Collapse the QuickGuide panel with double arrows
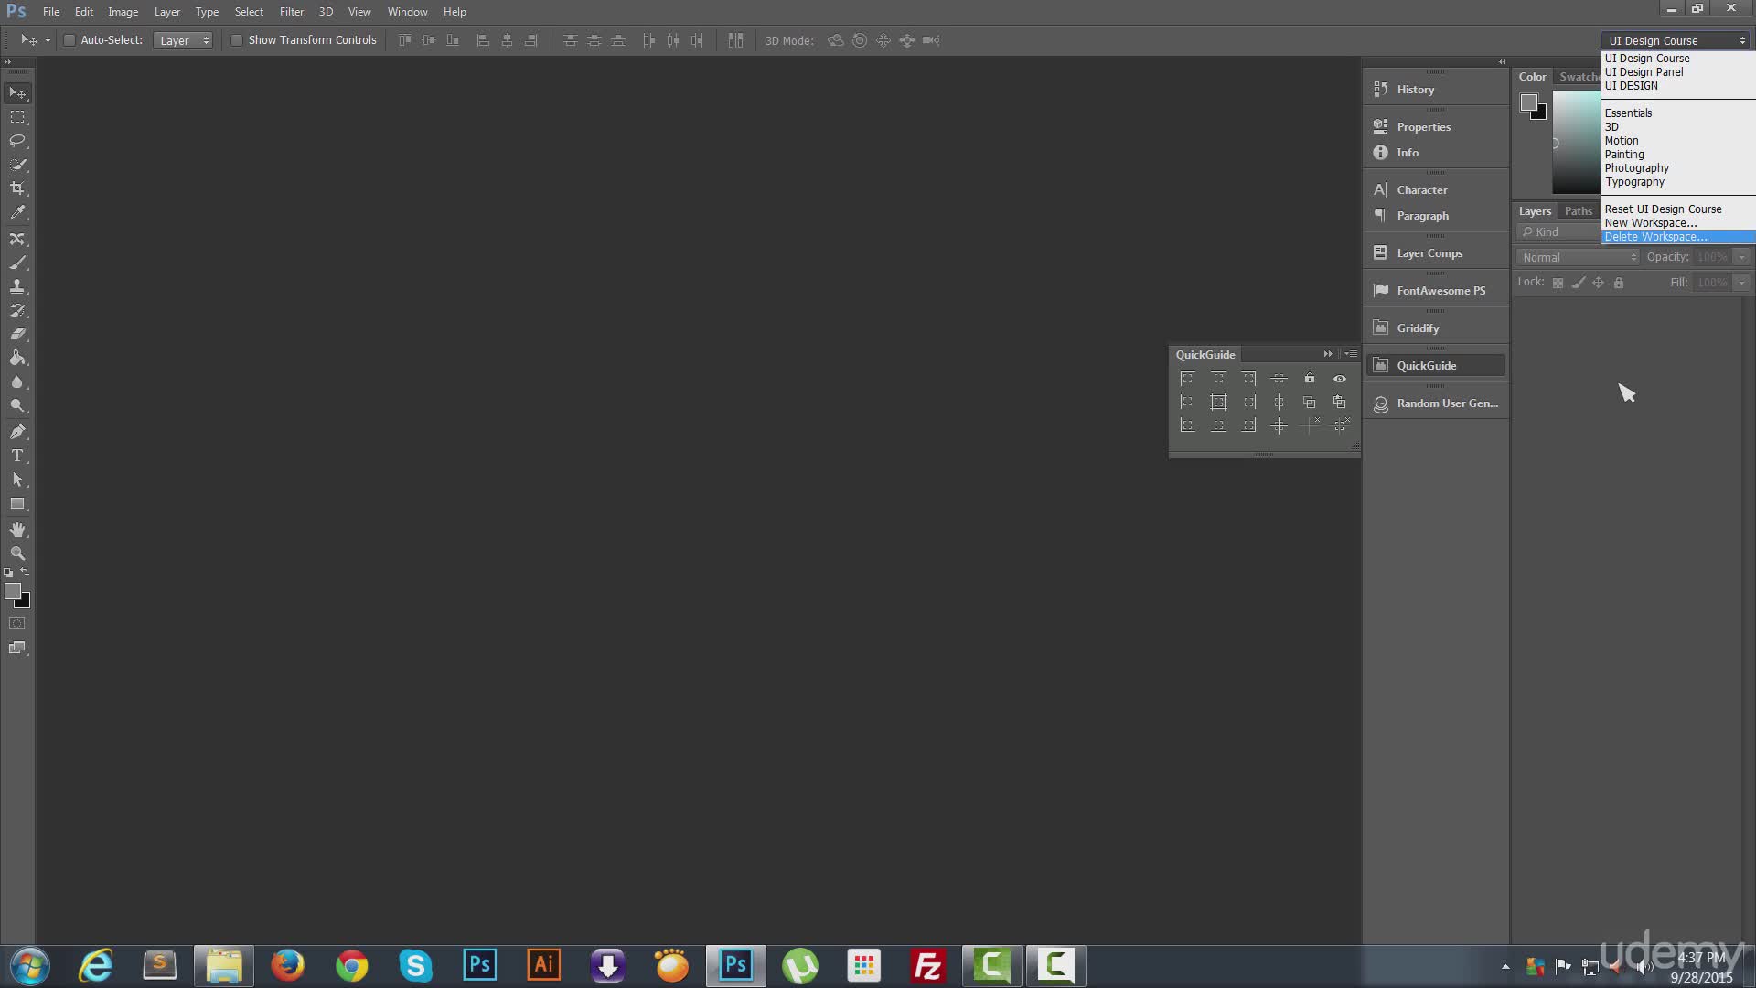The width and height of the screenshot is (1756, 988). (1328, 354)
